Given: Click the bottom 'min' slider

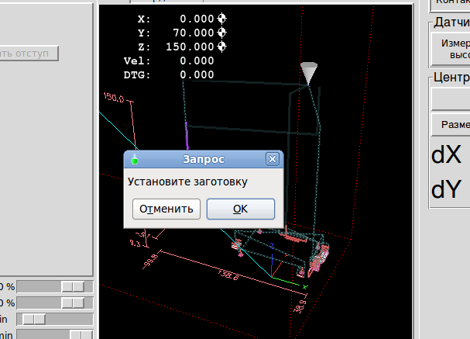Looking at the screenshot, I should pyautogui.click(x=54, y=334).
